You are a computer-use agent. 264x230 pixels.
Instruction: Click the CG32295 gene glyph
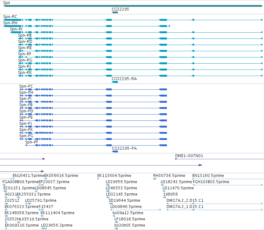tap(115, 12)
